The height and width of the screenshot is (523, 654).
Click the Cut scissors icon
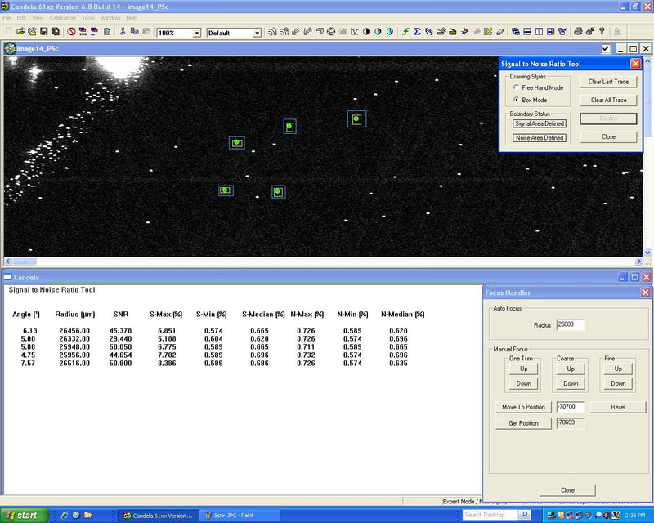(123, 32)
